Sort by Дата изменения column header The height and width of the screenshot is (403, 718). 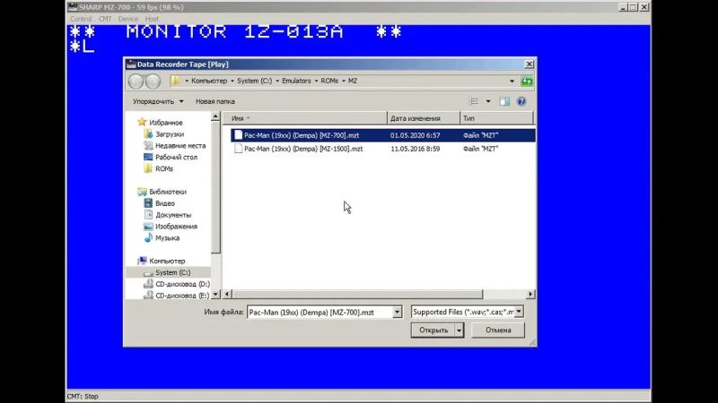424,118
